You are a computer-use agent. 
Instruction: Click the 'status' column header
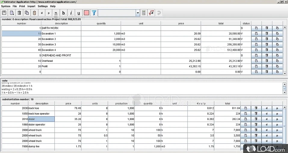tap(246, 23)
